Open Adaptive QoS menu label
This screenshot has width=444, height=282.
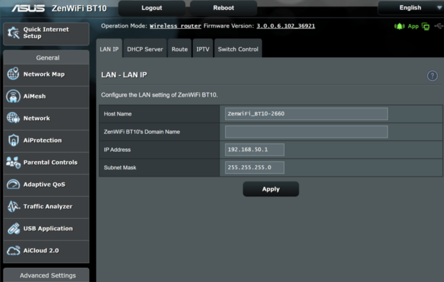coord(44,184)
